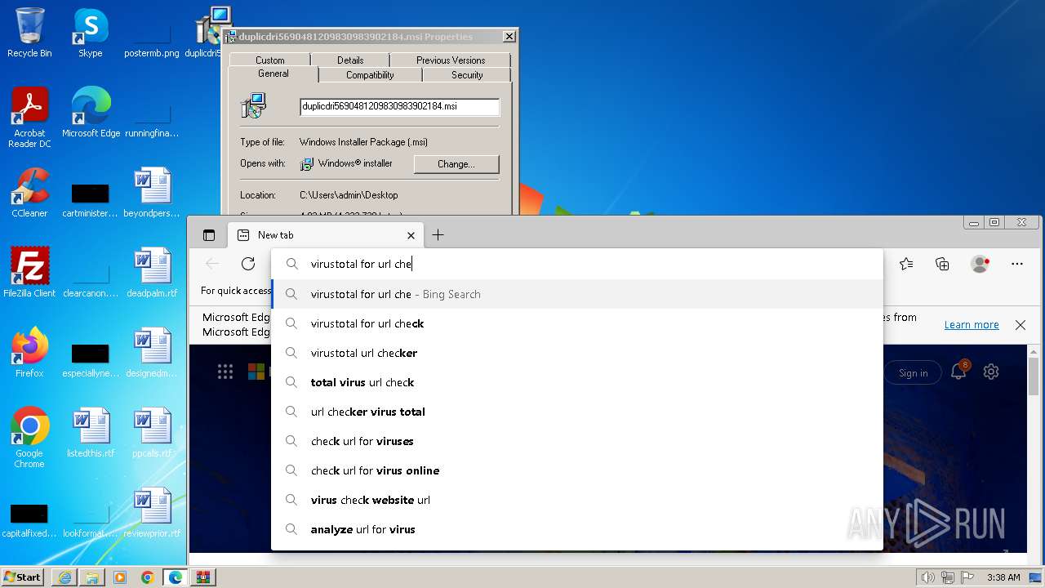Open Acrobat Reader DC shortcut

pyautogui.click(x=29, y=117)
